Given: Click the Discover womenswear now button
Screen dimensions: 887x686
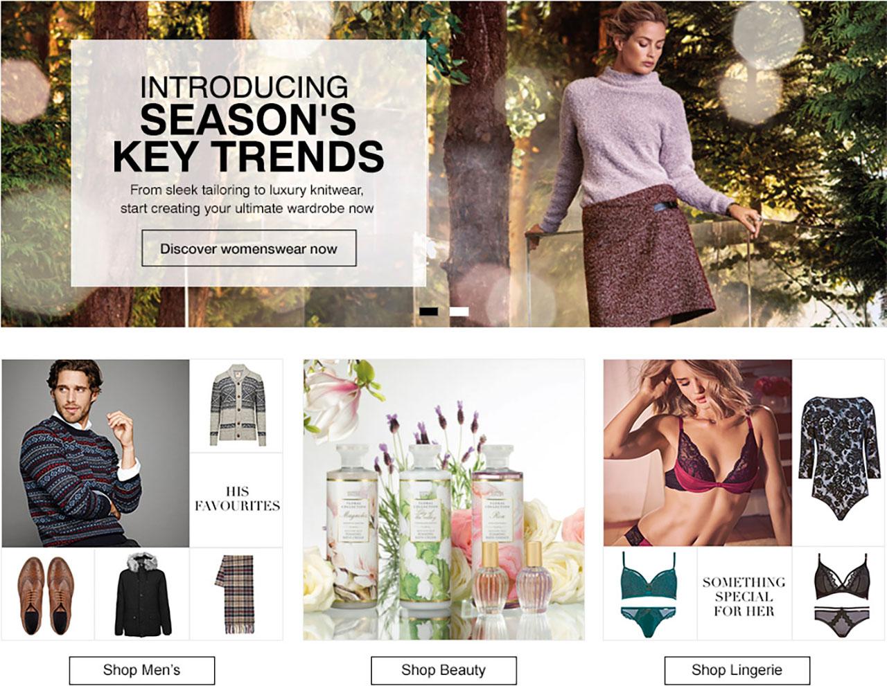Looking at the screenshot, I should pyautogui.click(x=249, y=249).
